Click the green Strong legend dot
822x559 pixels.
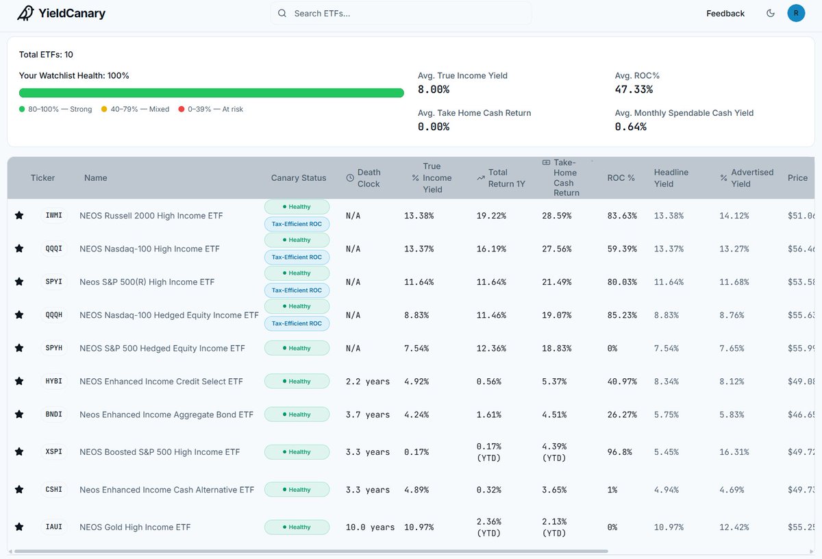pos(22,109)
